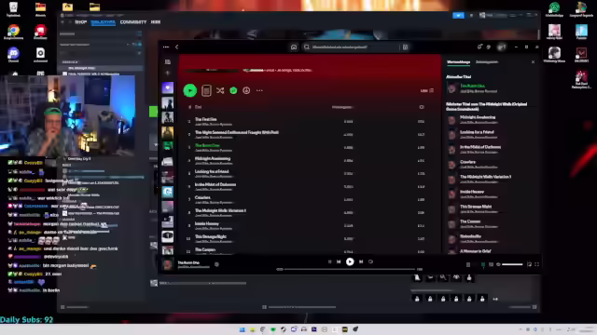Adjust the Spotify volume slider
597x335 pixels.
512,264
